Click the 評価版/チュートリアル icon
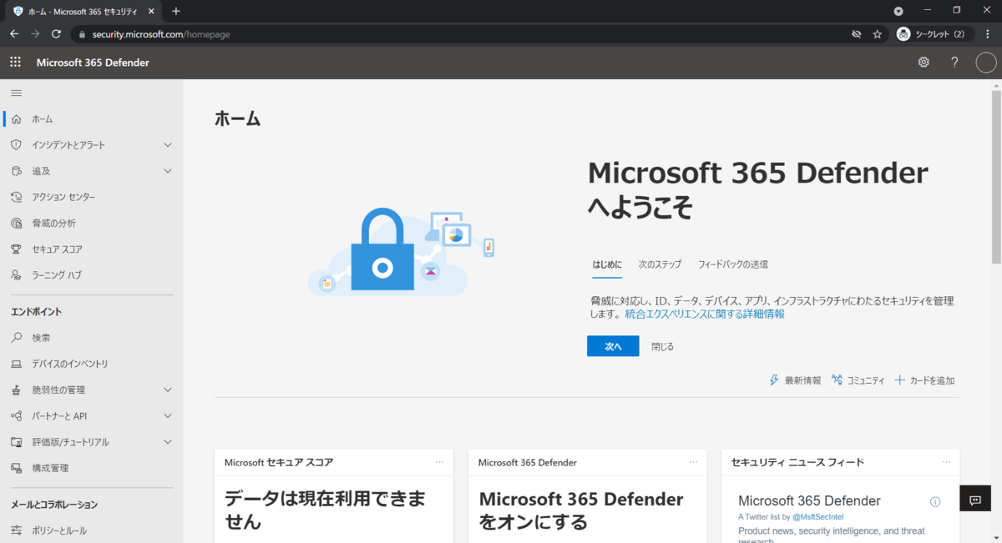The image size is (1002, 543). point(16,442)
